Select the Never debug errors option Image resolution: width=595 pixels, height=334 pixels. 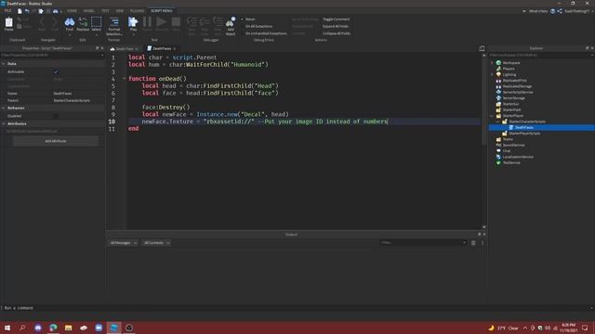pos(248,19)
